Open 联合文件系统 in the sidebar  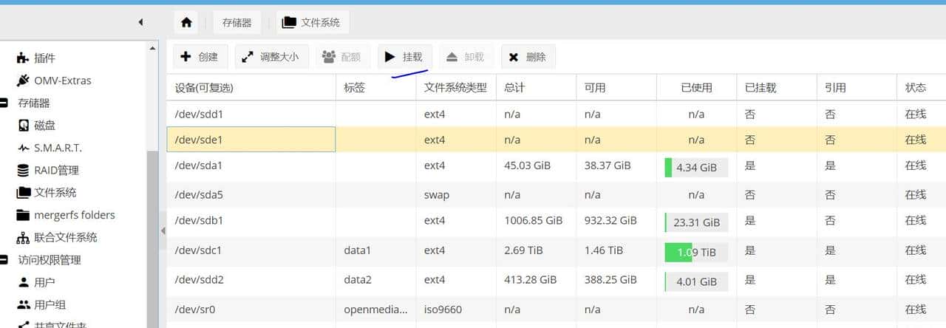point(65,237)
